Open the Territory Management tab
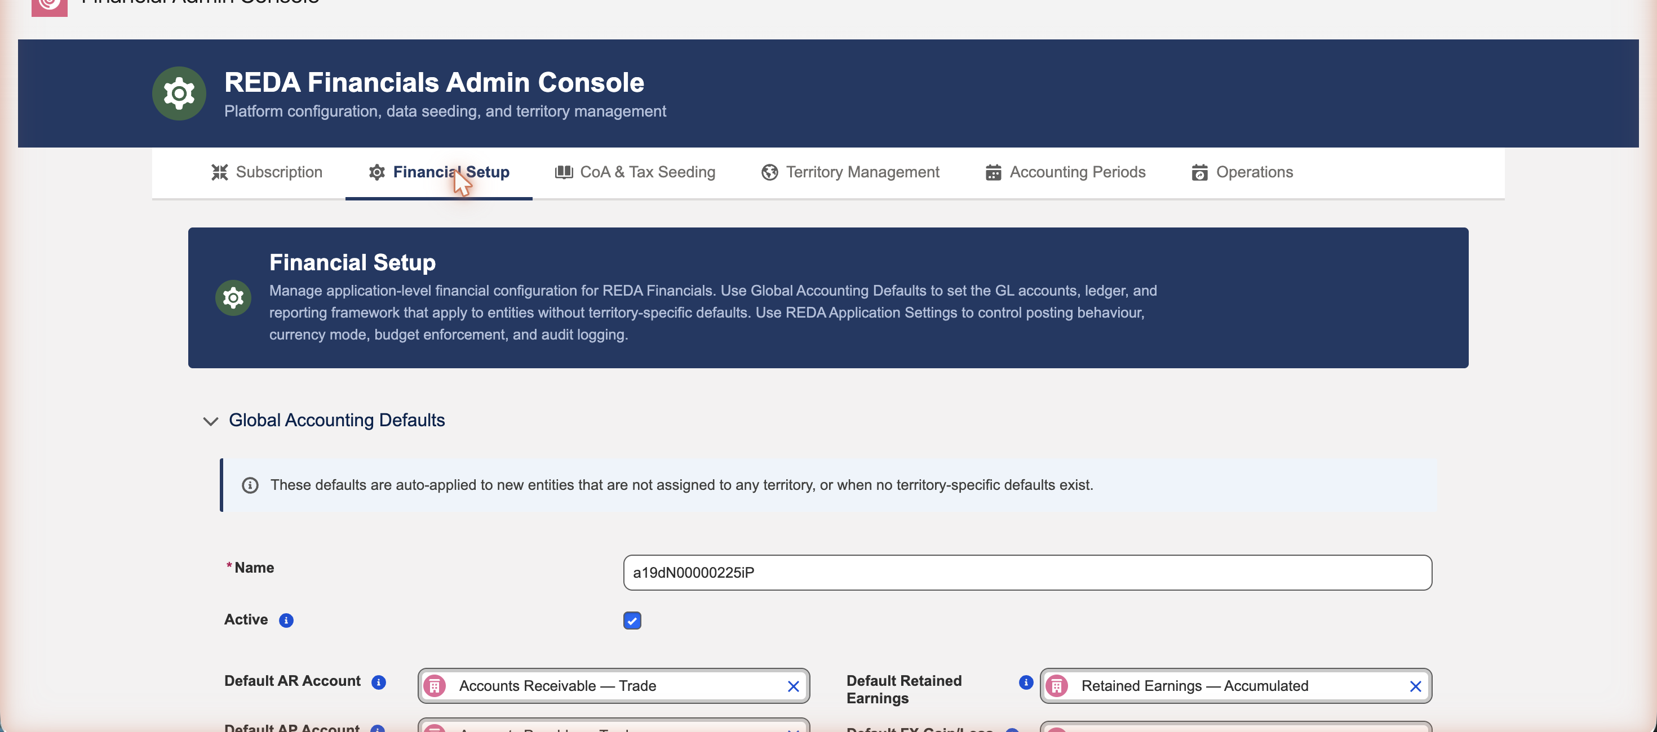The width and height of the screenshot is (1657, 732). [x=850, y=172]
